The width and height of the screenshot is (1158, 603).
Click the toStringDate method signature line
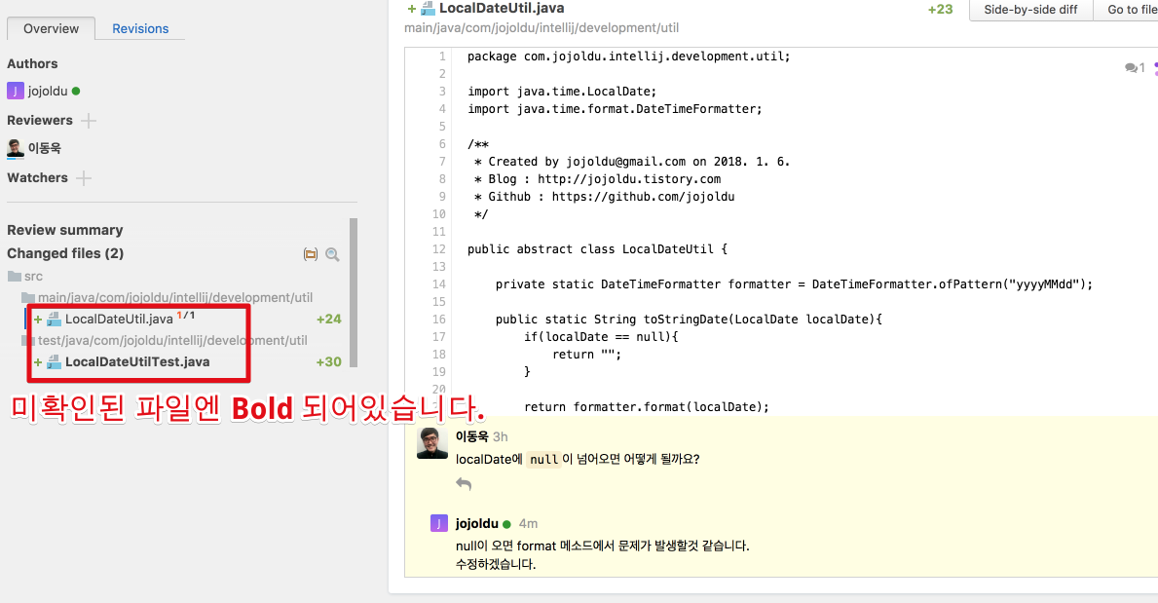click(689, 320)
